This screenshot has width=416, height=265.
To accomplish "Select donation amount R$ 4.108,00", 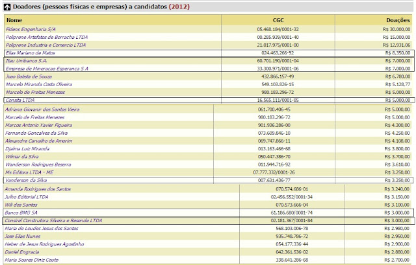I will coord(397,141).
